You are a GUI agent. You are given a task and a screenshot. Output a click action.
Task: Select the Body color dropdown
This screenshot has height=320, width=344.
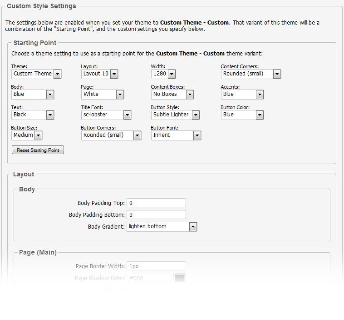click(33, 94)
